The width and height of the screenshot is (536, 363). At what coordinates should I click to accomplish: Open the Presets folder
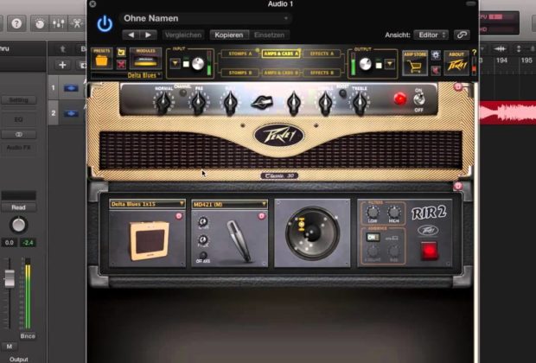pos(101,59)
